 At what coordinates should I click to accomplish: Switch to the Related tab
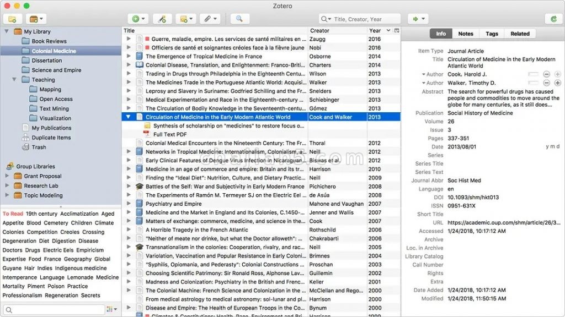[x=520, y=34]
